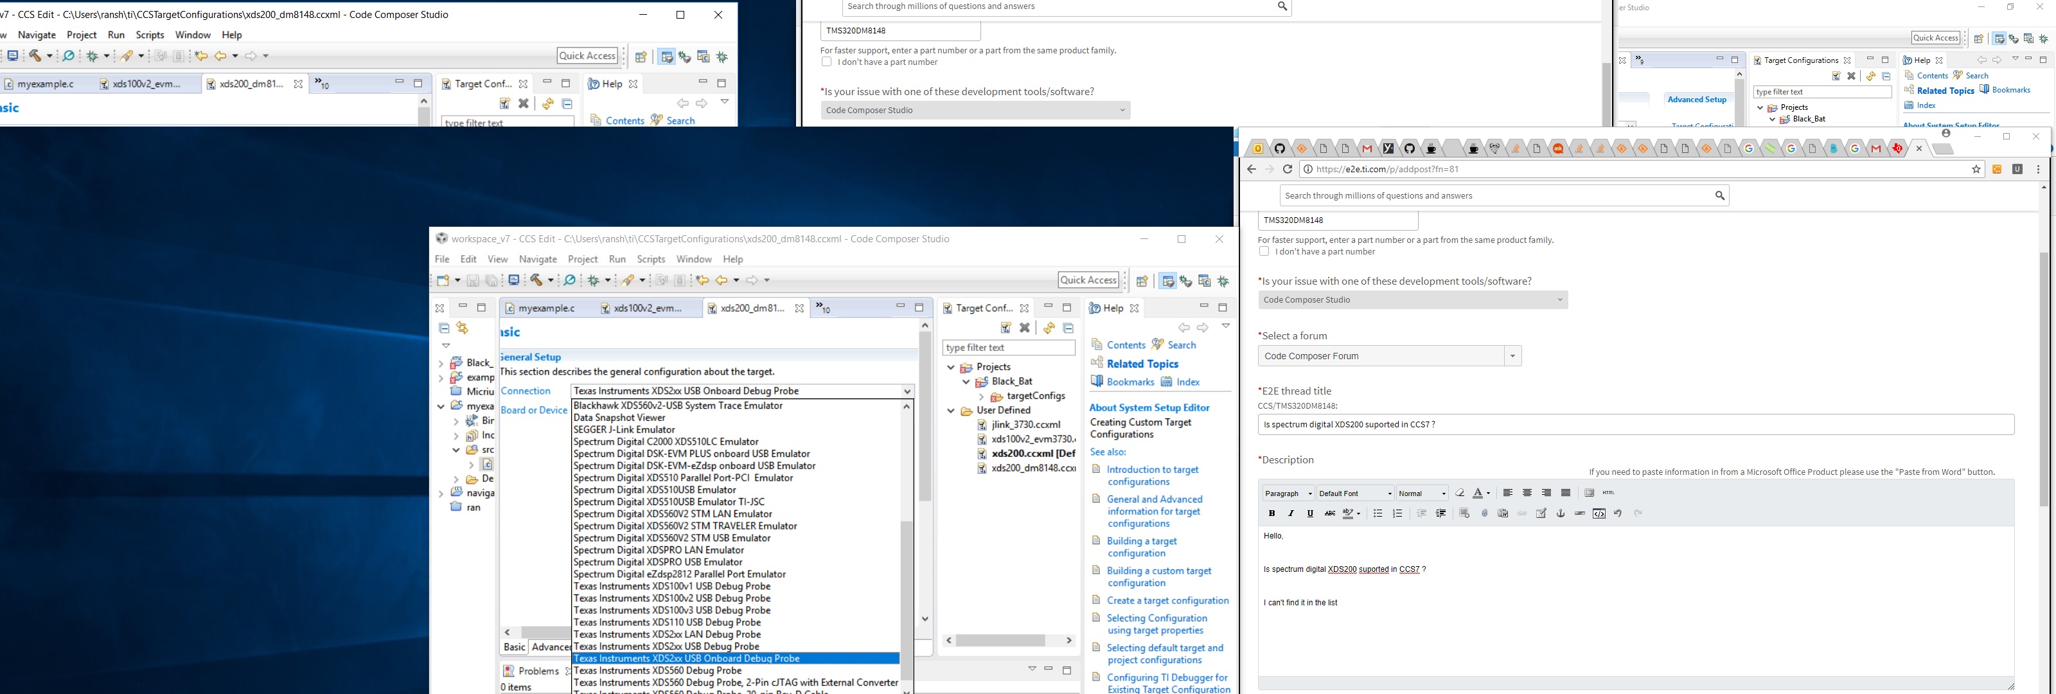Collapse all in the front Project Explorer toolbar
This screenshot has height=694, width=2056.
click(x=445, y=328)
